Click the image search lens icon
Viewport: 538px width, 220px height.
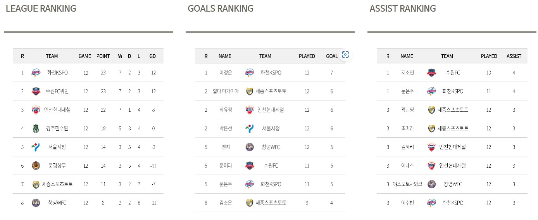pos(345,55)
